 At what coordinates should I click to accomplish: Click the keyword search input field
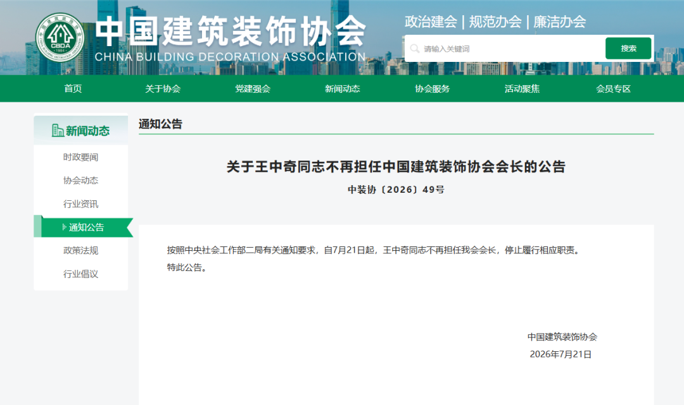(505, 48)
